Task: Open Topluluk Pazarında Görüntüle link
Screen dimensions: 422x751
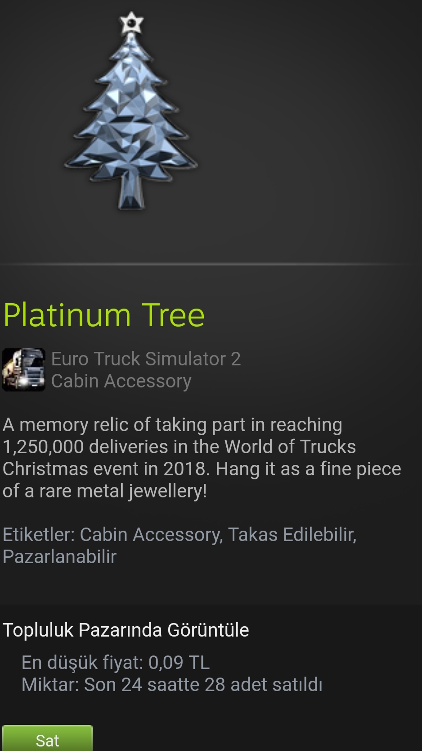Action: [x=126, y=630]
